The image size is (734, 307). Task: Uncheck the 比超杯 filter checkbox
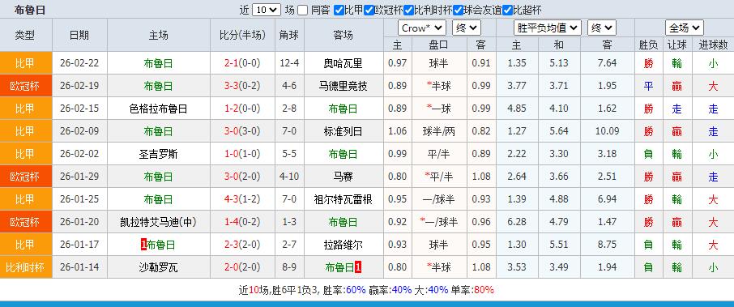[x=507, y=10]
